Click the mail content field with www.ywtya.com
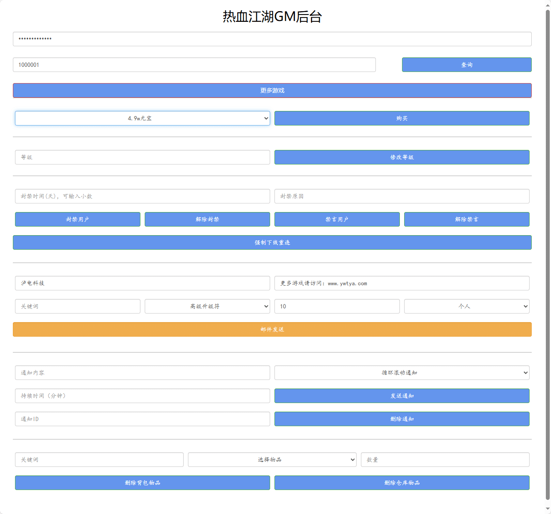The image size is (551, 514). click(x=402, y=283)
